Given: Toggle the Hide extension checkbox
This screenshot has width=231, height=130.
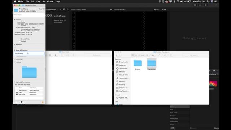Looking at the screenshot, I should click(16, 57).
